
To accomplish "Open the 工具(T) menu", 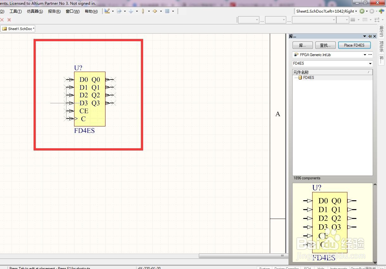I will pos(16,11).
